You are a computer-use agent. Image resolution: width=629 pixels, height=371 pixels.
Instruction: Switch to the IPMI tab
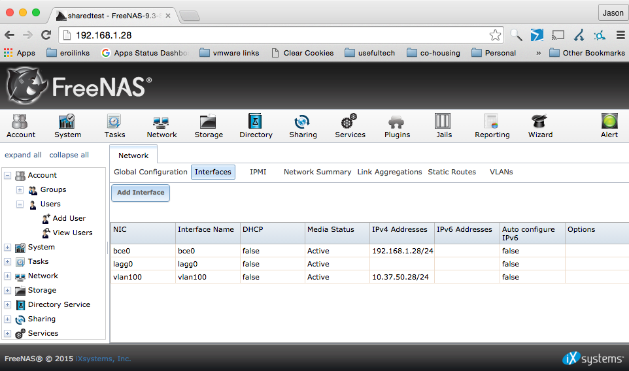[258, 172]
